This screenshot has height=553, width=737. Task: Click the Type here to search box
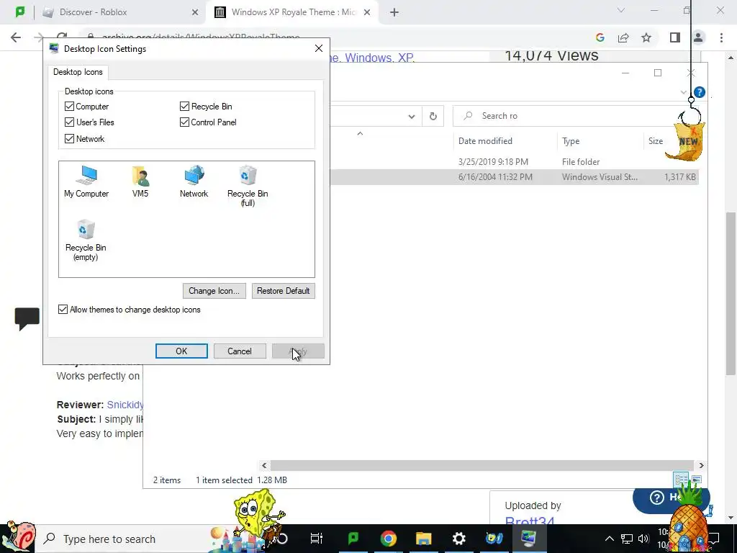[x=122, y=539]
